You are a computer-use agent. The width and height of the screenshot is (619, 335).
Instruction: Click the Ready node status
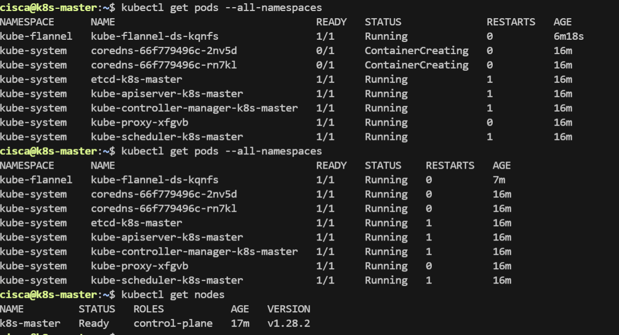(x=94, y=323)
